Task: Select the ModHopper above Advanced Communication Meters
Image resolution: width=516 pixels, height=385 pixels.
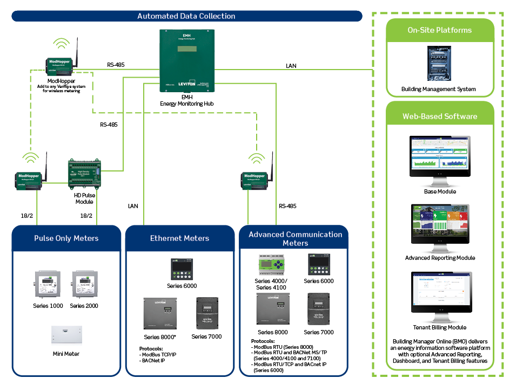Action: click(x=254, y=180)
